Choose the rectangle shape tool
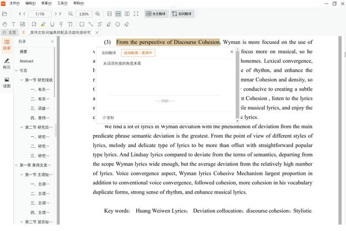This screenshot has width=346, height=231. (81, 24)
